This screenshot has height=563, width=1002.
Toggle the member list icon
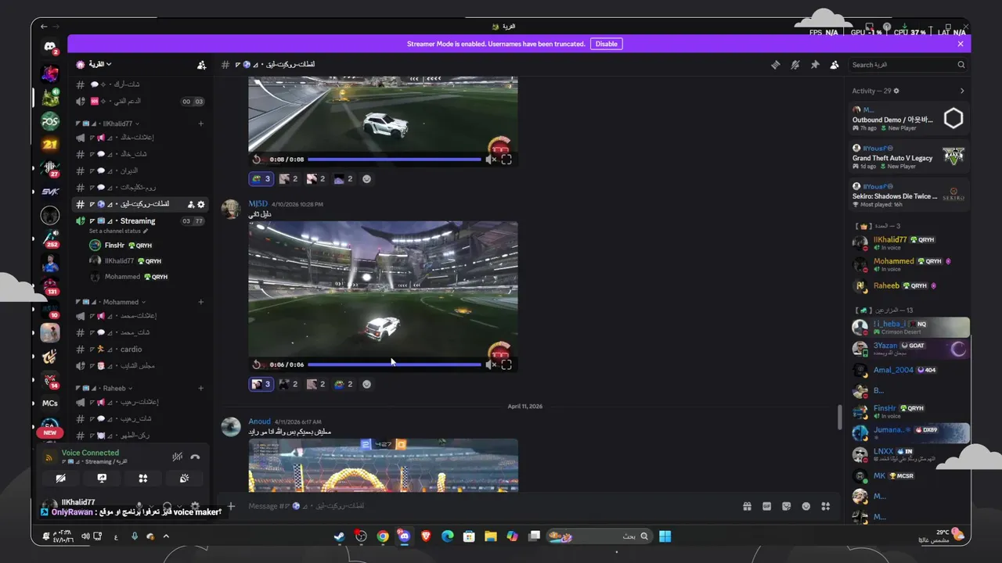click(834, 65)
